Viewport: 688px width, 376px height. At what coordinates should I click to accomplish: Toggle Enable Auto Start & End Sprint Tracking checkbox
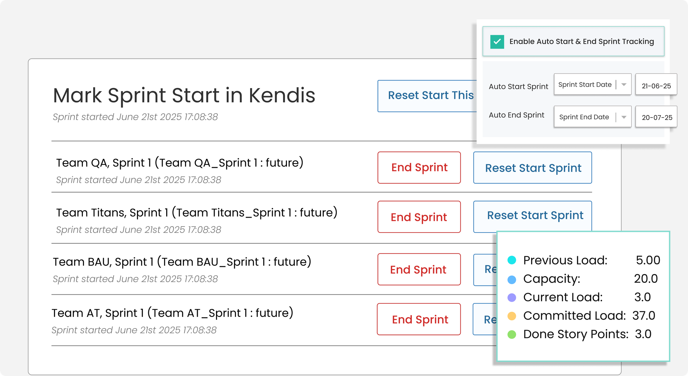[x=497, y=42]
